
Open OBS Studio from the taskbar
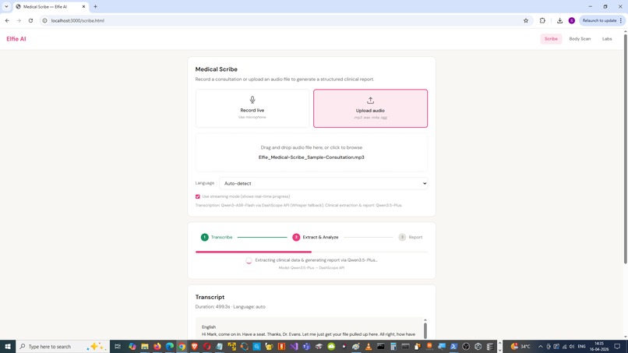(466, 346)
